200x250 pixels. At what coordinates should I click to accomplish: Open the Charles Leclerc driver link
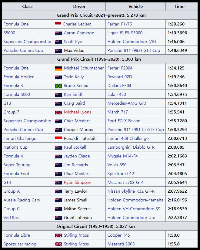pyautogui.click(x=77, y=24)
